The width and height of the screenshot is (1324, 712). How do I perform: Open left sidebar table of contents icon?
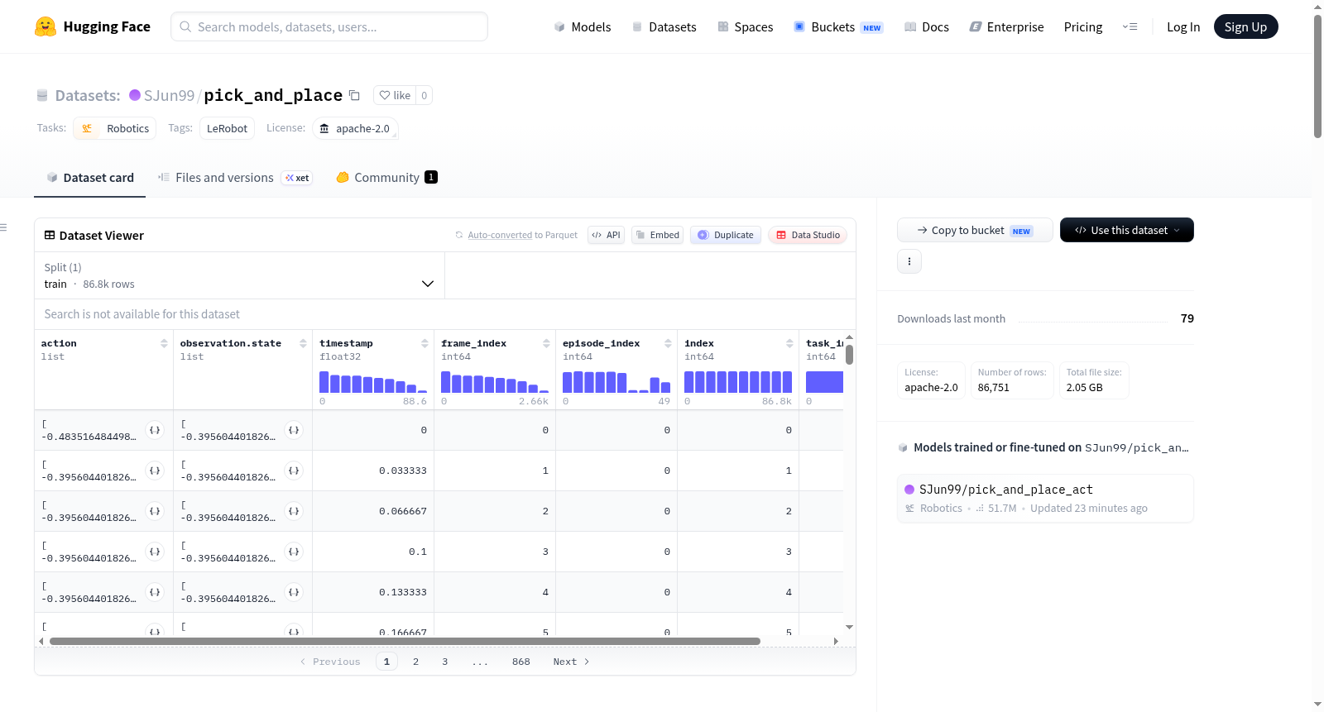(x=3, y=227)
